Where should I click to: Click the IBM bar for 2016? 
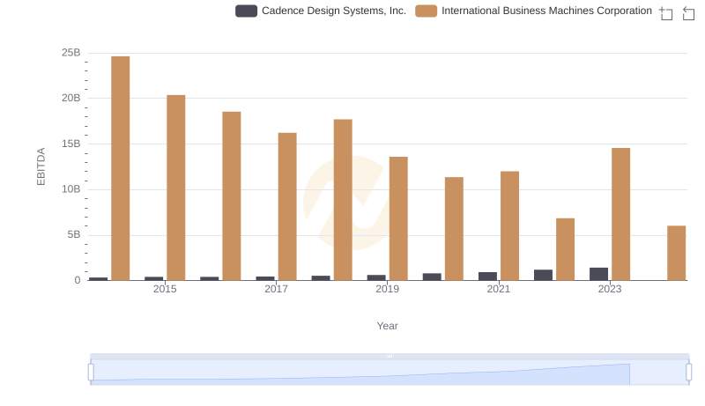(232, 196)
